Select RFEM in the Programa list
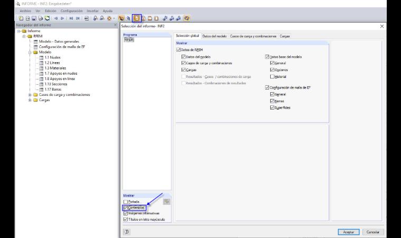Viewport: 401px width, 238px height. coord(129,40)
